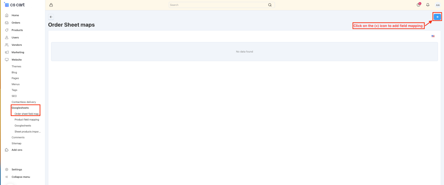Click the Orders icon in sidebar
This screenshot has height=185, width=444.
(x=7, y=23)
